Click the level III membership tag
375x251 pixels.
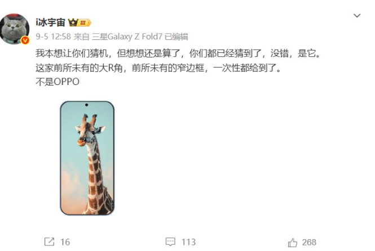click(85, 23)
